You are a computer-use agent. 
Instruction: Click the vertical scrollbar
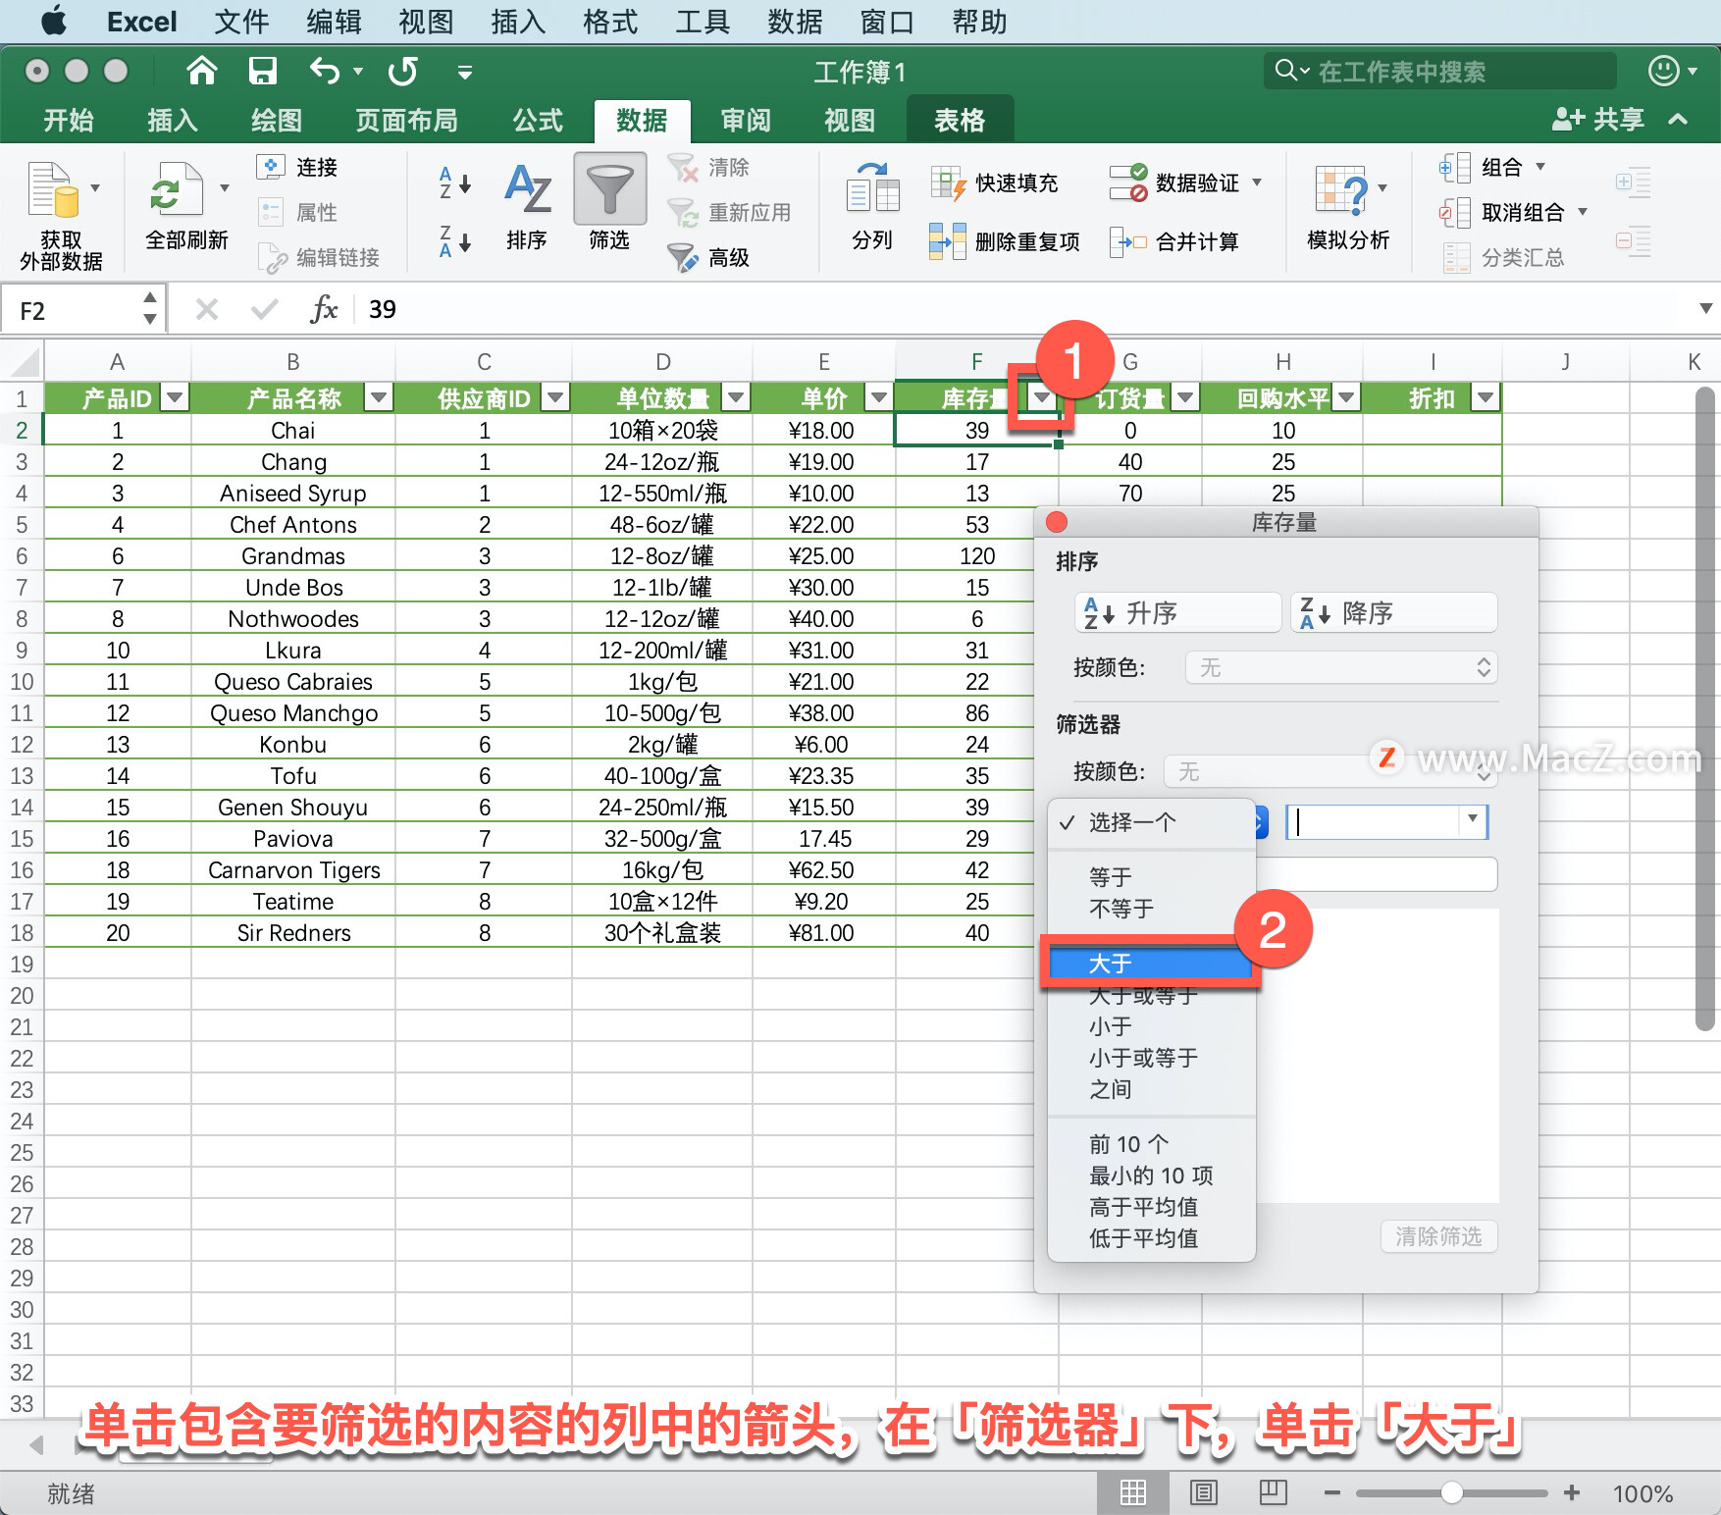tap(1705, 708)
